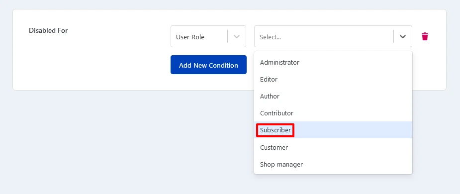The height and width of the screenshot is (194, 460).
Task: Open the User Role condition type selector
Action: tap(208, 36)
